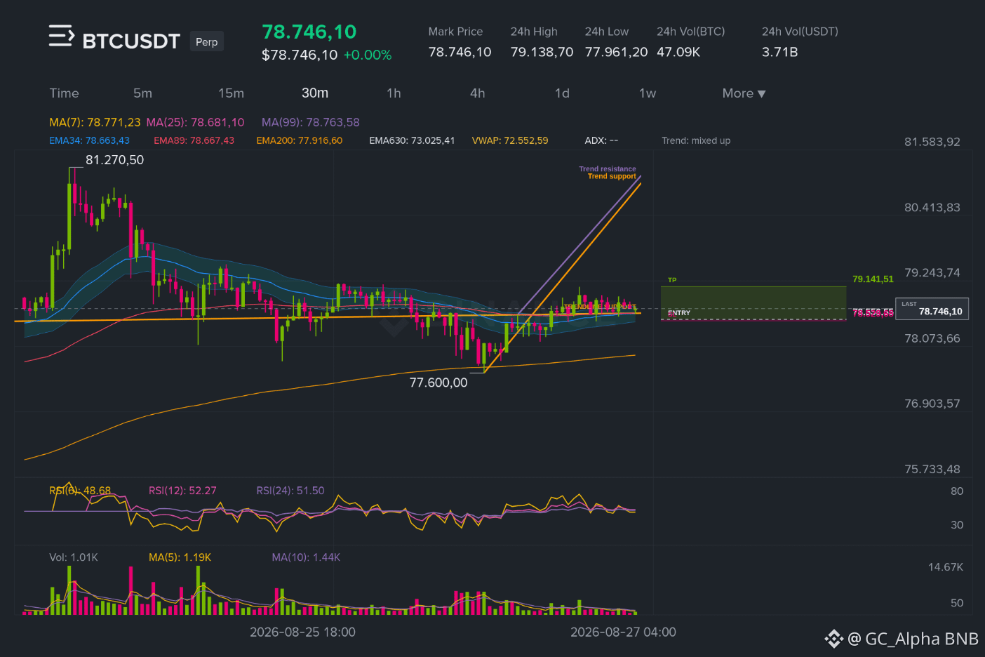Click the green 78.746,10 last price
The image size is (985, 657).
pos(309,32)
